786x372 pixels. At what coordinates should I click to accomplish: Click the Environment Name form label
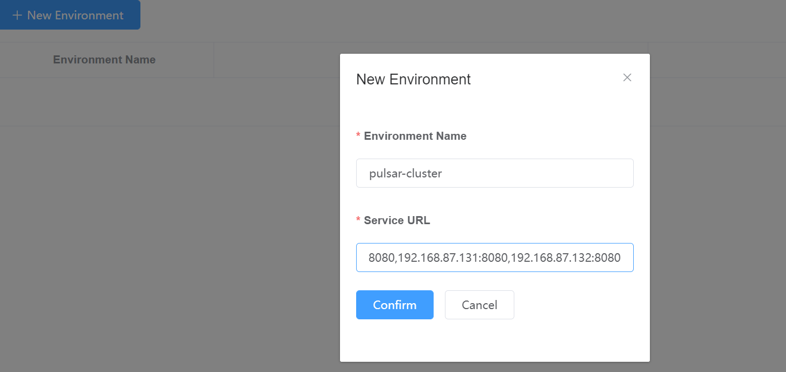coord(415,136)
